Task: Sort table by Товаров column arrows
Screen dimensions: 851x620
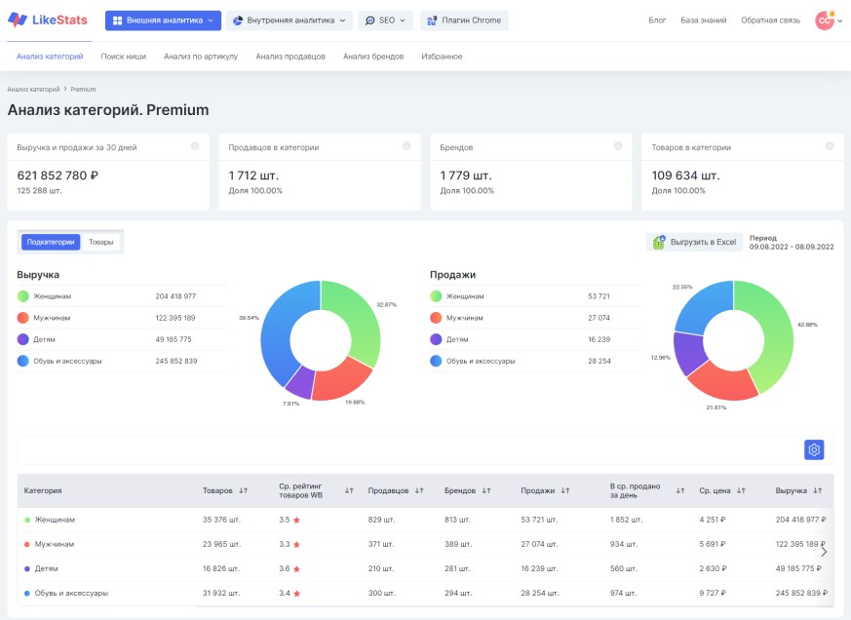Action: 243,490
